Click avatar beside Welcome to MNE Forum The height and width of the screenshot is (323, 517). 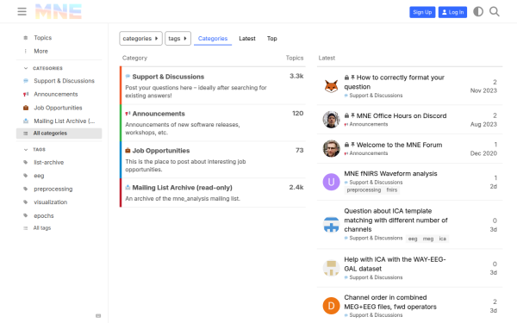click(331, 148)
